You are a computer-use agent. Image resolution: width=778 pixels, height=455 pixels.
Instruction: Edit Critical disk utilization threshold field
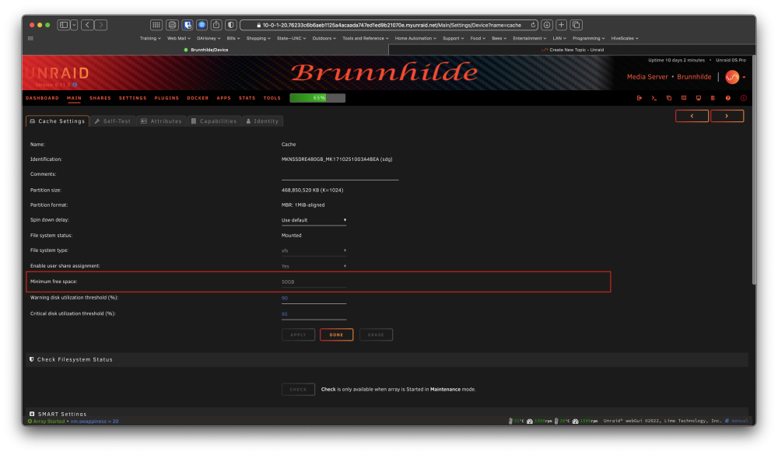314,314
